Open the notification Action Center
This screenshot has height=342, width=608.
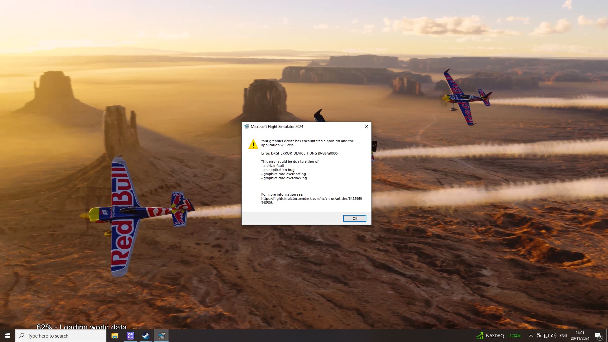598,336
